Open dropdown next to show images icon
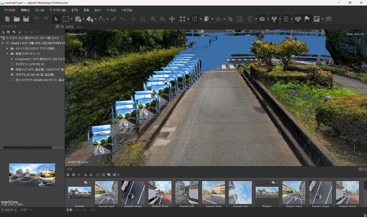367x217 pixels. coord(323,19)
